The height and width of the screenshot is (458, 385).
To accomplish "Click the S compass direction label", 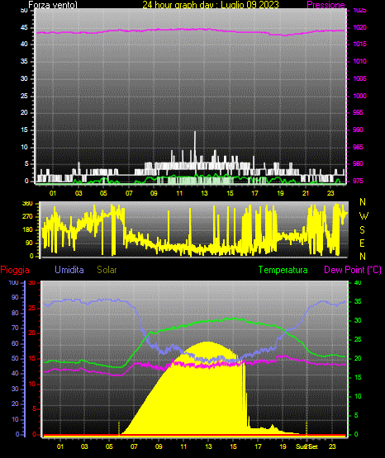I will (x=362, y=230).
